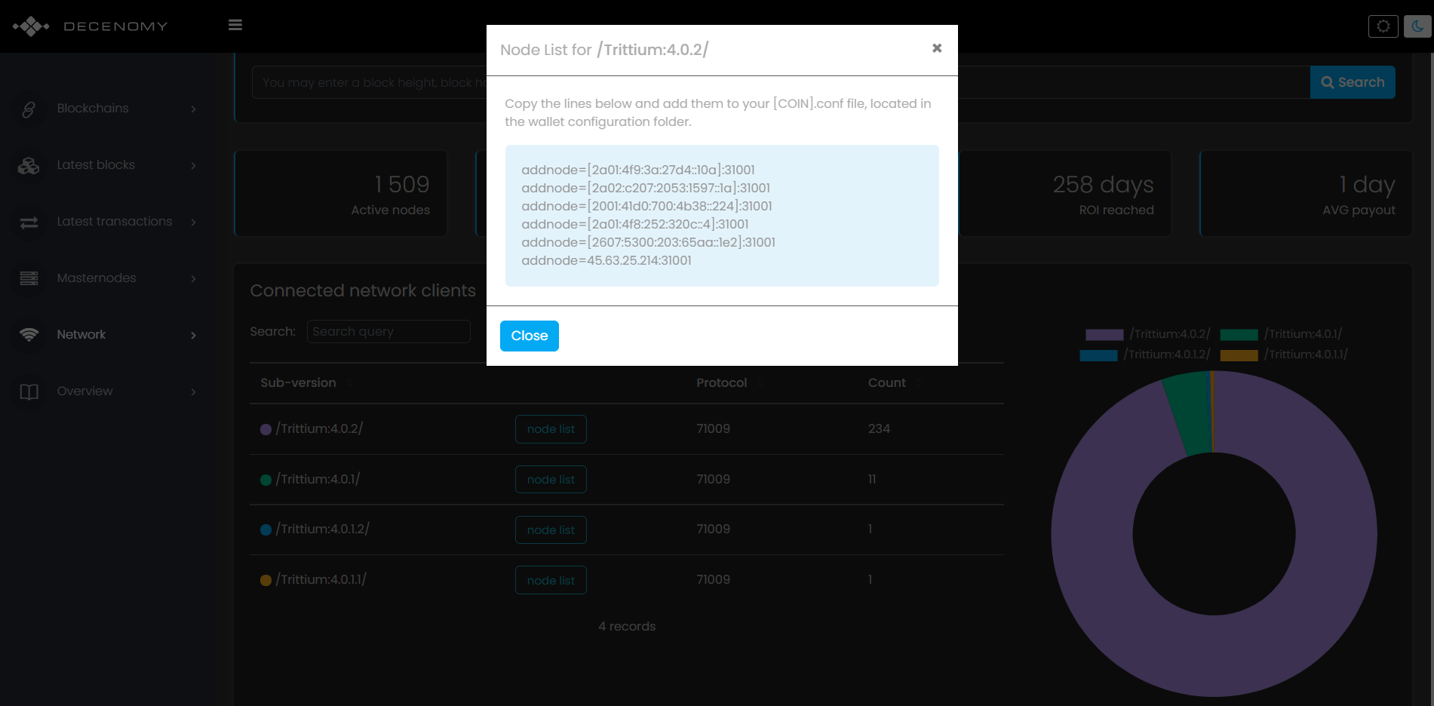Viewport: 1434px width, 706px height.
Task: Open node list for Trittium:4.0.1
Action: (551, 480)
